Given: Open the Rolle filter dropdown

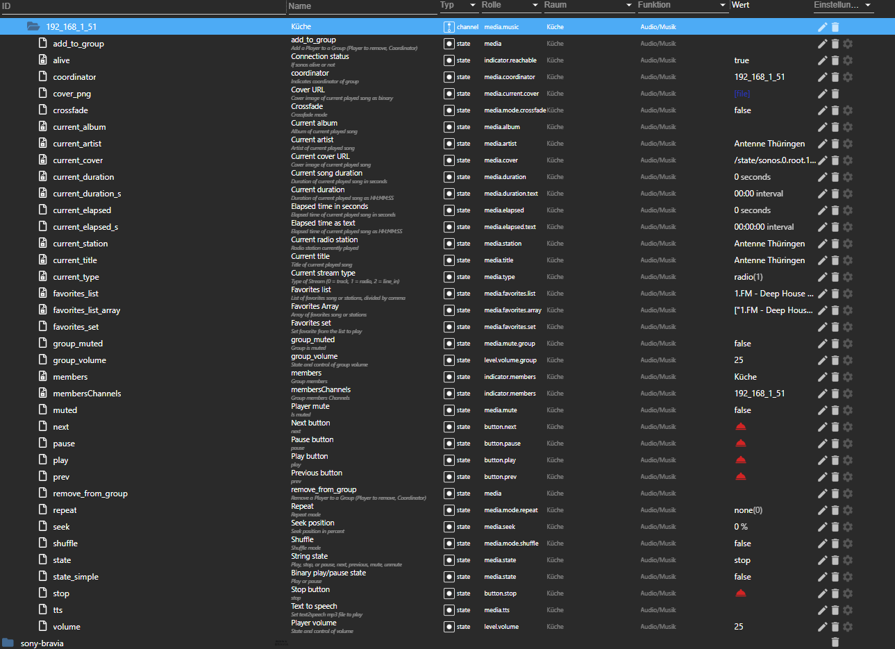Looking at the screenshot, I should pos(535,6).
